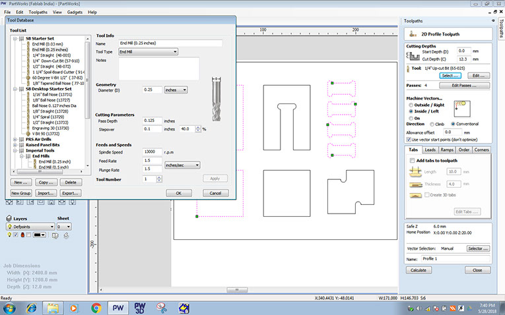
Task: Click tool icon beside 1/4" Up-cut Bit
Action: pos(409,69)
